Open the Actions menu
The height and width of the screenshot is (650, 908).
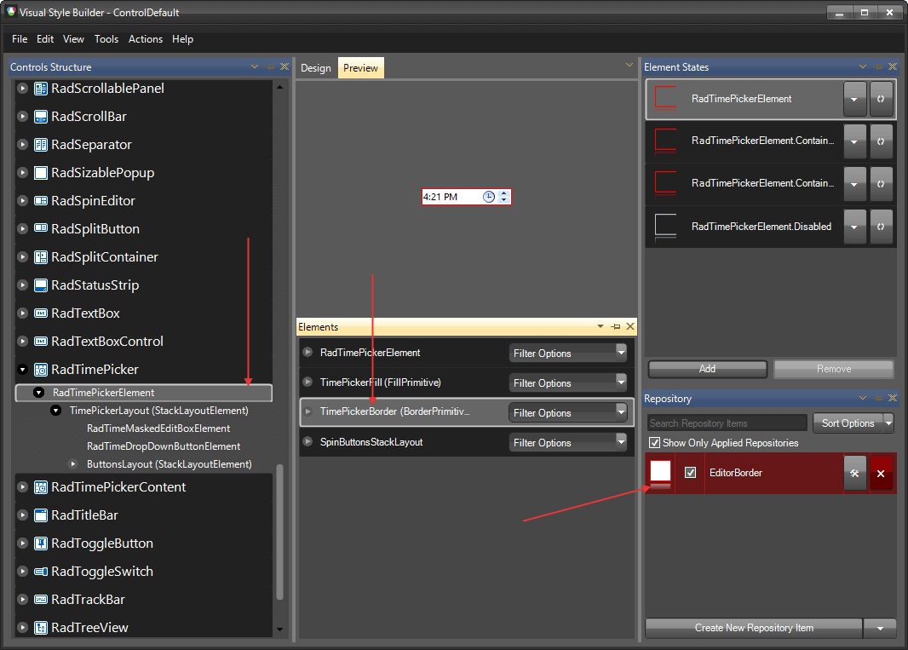pyautogui.click(x=145, y=39)
